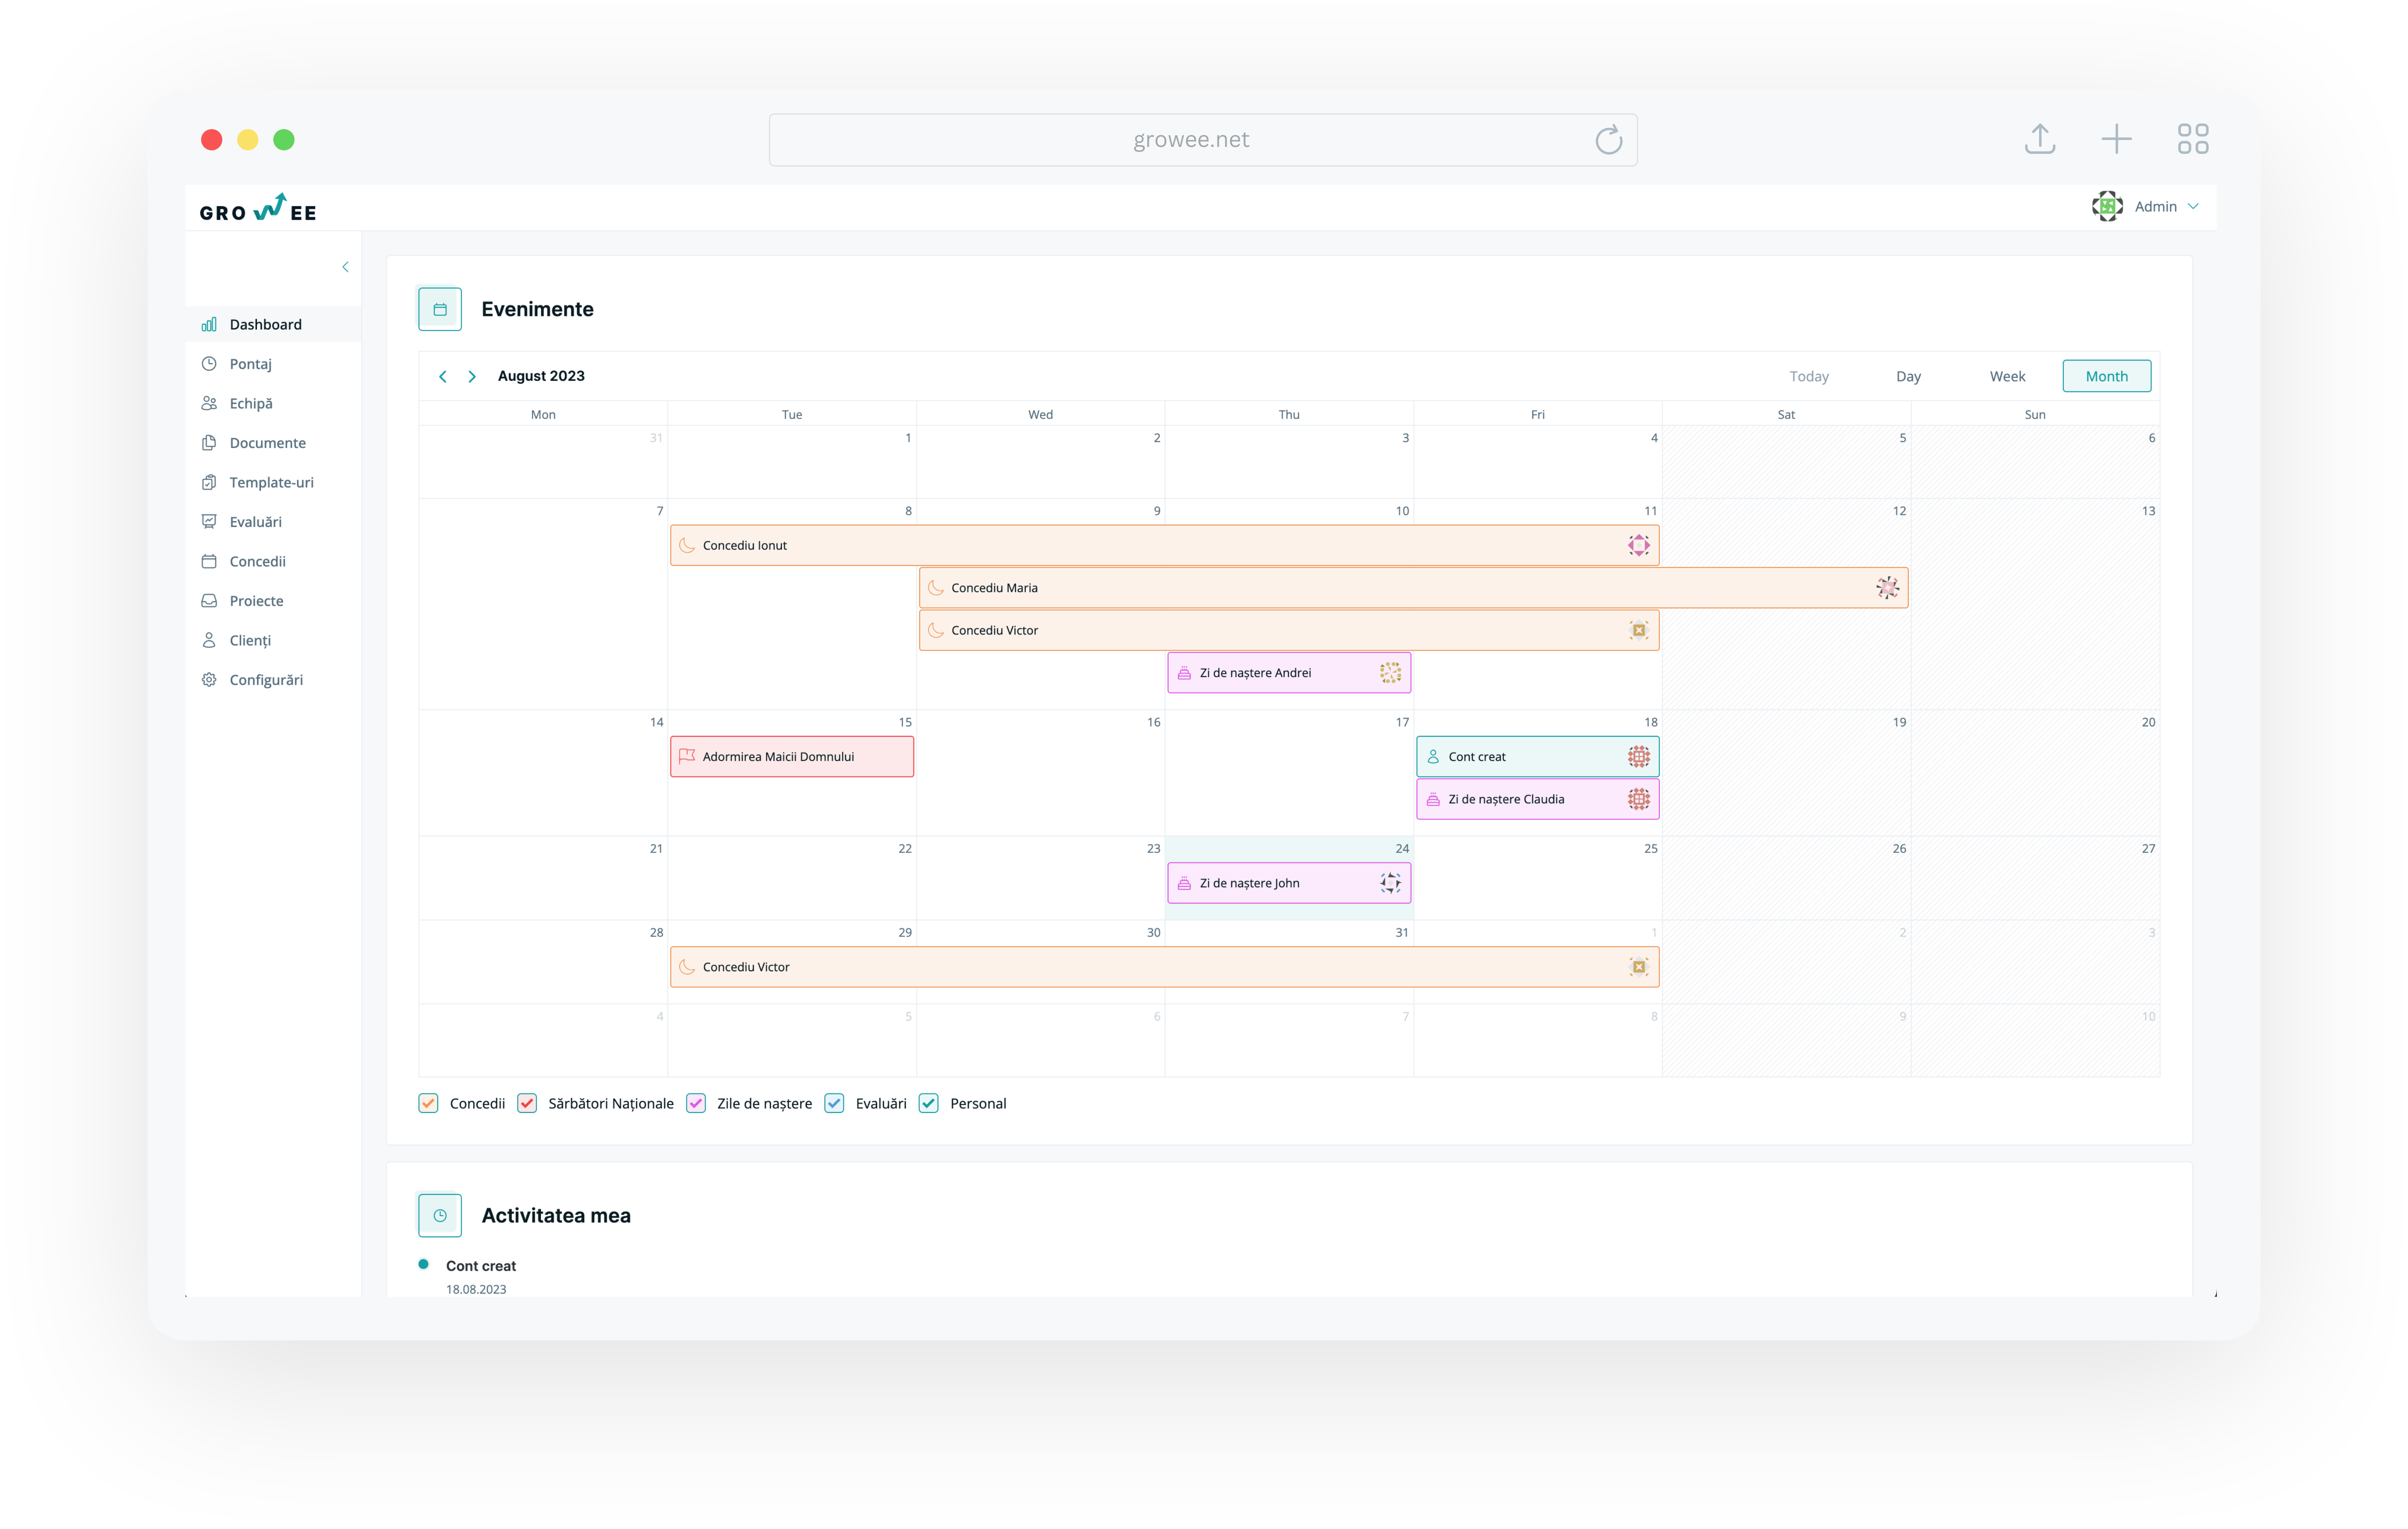
Task: Open August 29 Concediu Victor event
Action: tap(1164, 967)
